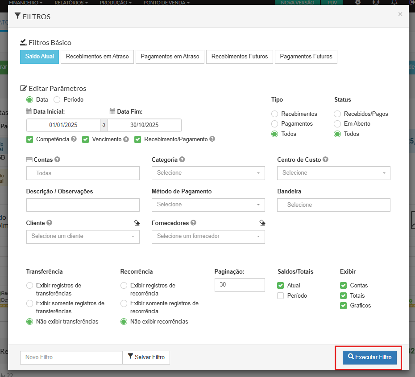
Task: Click the help icon next to Contas
Action: (x=57, y=160)
